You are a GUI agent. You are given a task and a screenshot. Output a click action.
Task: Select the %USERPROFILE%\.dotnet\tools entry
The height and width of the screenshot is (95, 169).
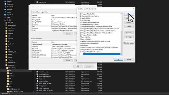click(100, 43)
